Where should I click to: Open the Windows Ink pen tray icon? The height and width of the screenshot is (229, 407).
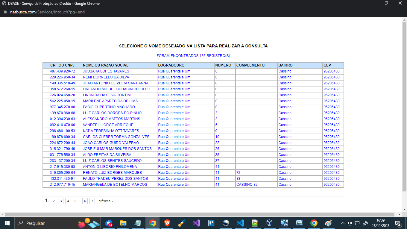(x=365, y=223)
